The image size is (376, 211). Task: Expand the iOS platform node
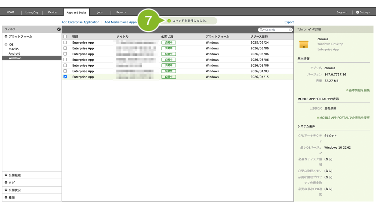point(6,44)
